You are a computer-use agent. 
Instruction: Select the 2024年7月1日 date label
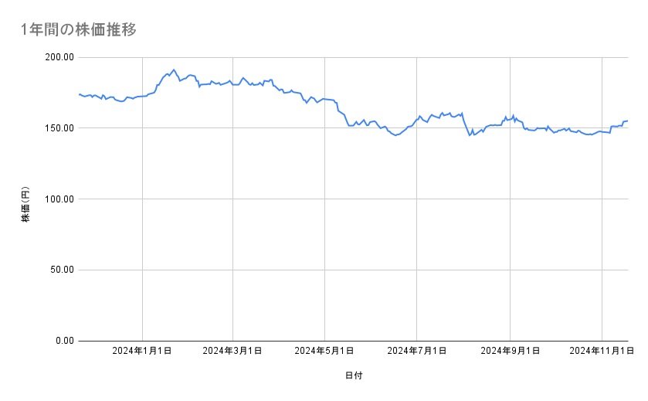[x=417, y=351]
